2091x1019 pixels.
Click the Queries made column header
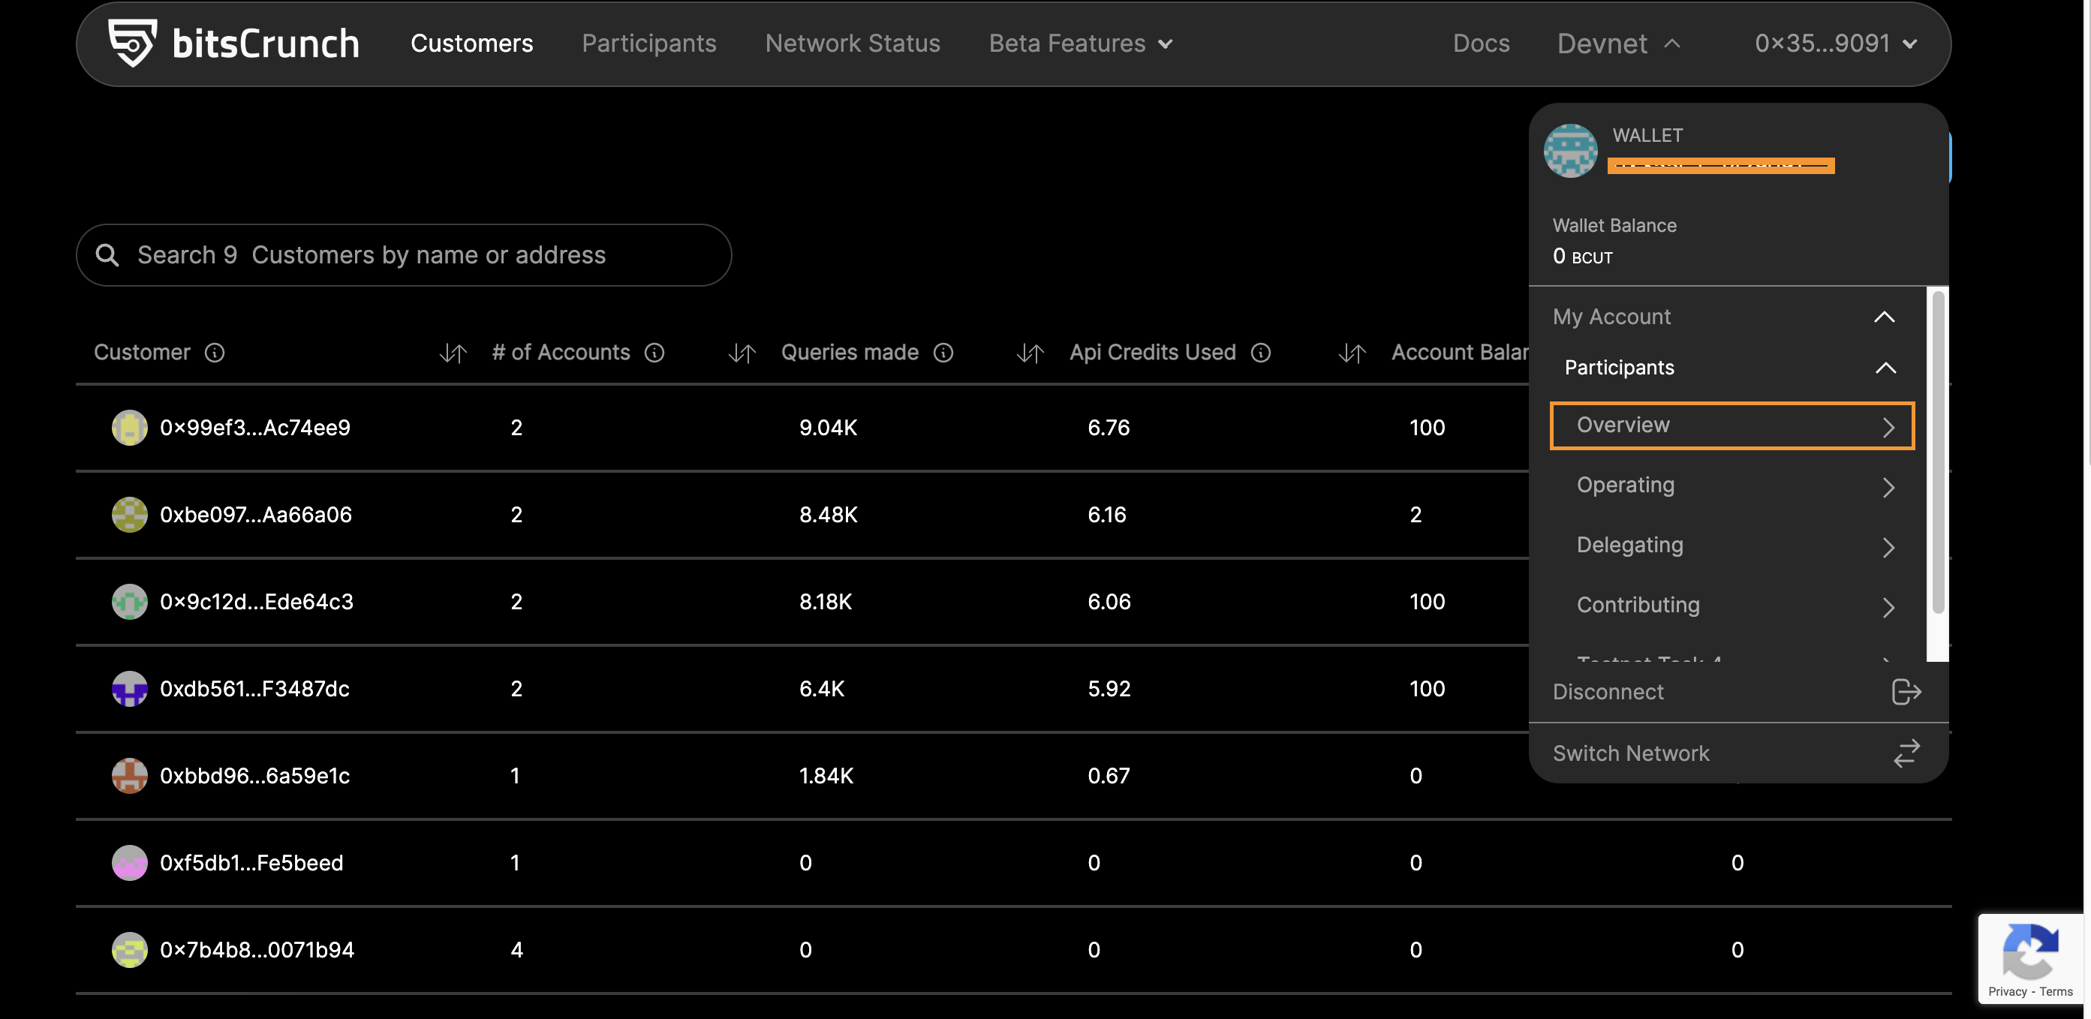850,352
